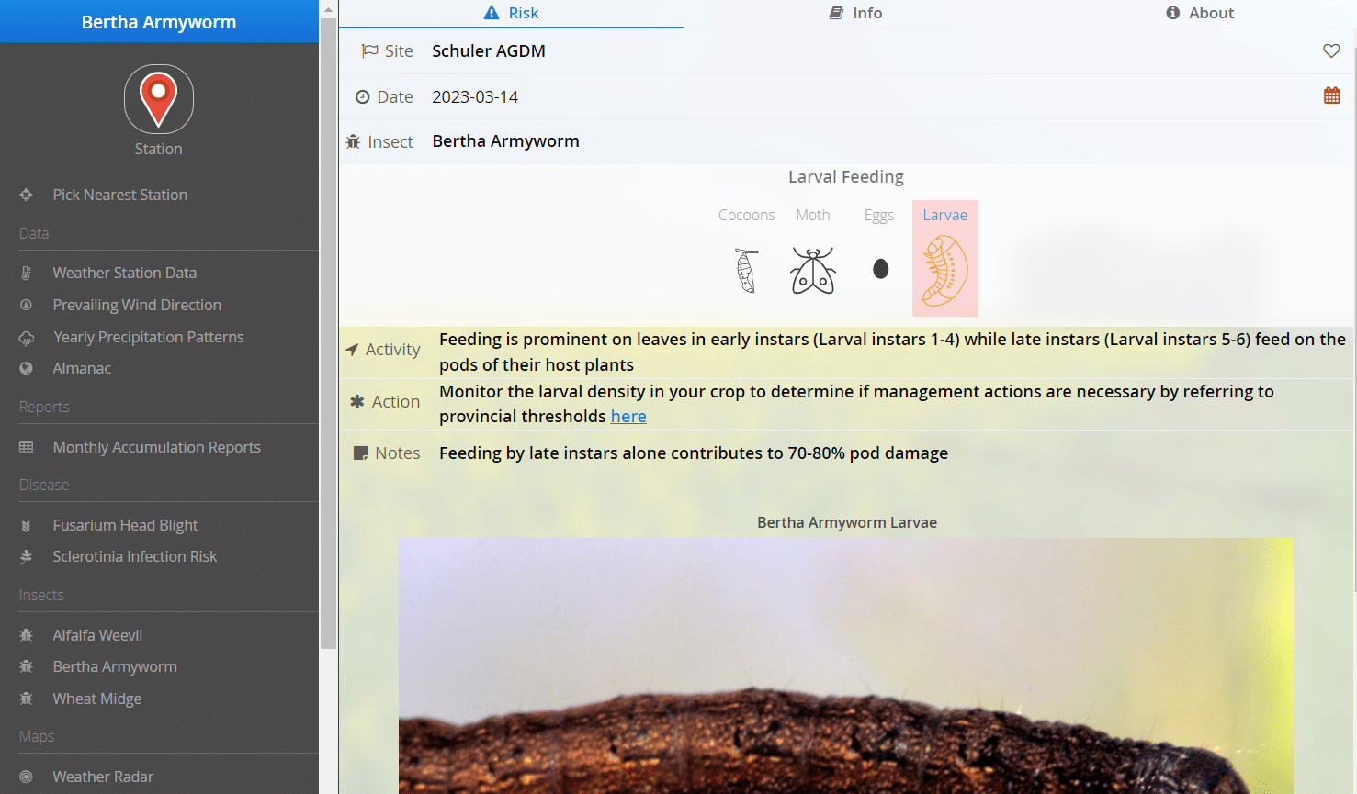Image resolution: width=1357 pixels, height=794 pixels.
Task: Open the Almanac page
Action: pyautogui.click(x=82, y=368)
